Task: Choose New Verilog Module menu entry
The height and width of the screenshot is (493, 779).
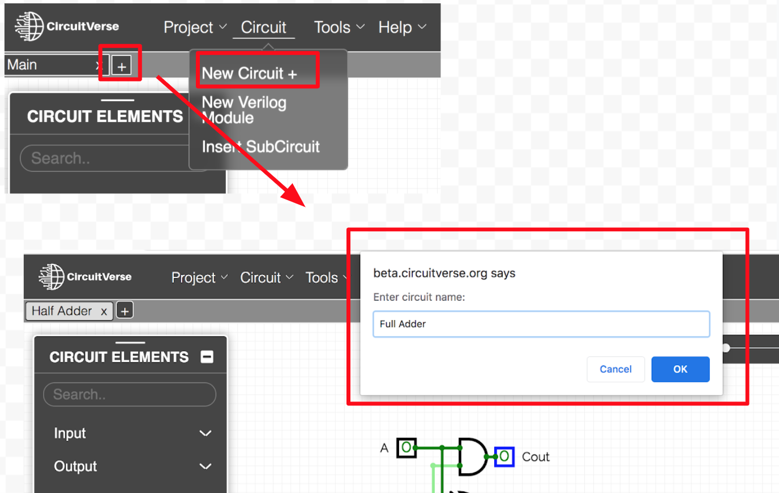Action: click(x=244, y=110)
